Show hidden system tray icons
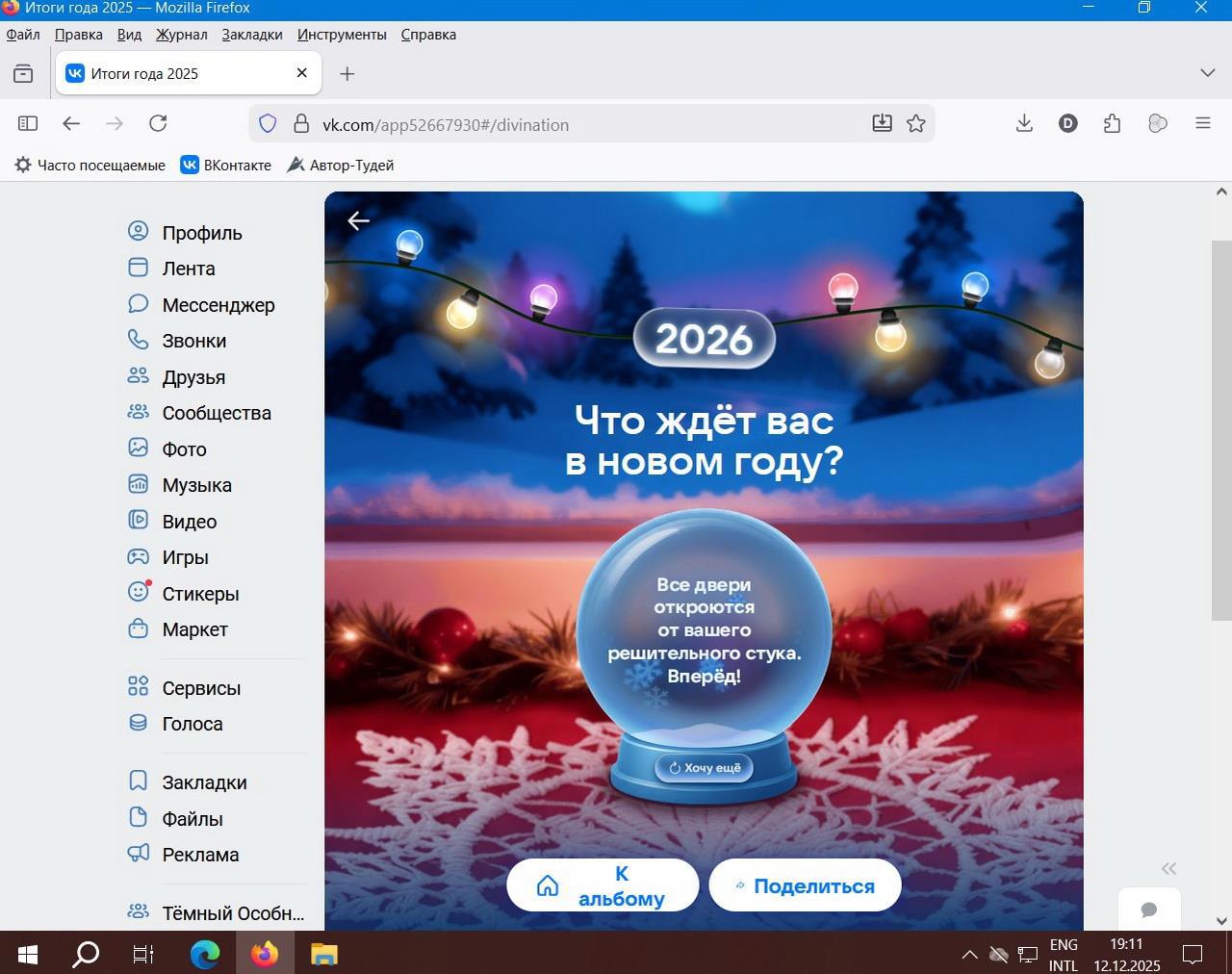Image resolution: width=1232 pixels, height=974 pixels. (969, 955)
